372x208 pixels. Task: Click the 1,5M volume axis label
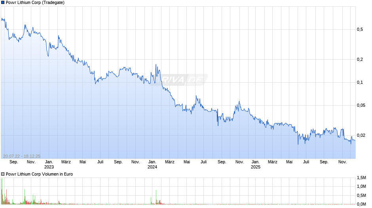coord(361,178)
